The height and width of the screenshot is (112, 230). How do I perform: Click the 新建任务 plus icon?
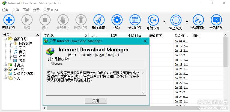point(9,20)
